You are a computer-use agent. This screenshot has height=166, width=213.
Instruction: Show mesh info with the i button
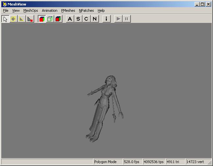click(x=106, y=19)
